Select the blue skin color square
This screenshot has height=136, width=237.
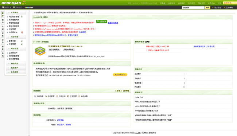[x=28, y=8]
